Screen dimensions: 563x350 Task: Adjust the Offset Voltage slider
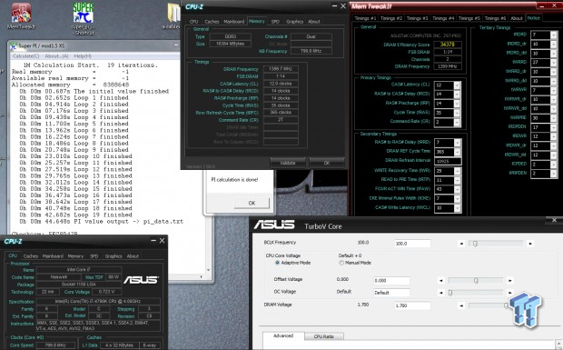(476, 280)
